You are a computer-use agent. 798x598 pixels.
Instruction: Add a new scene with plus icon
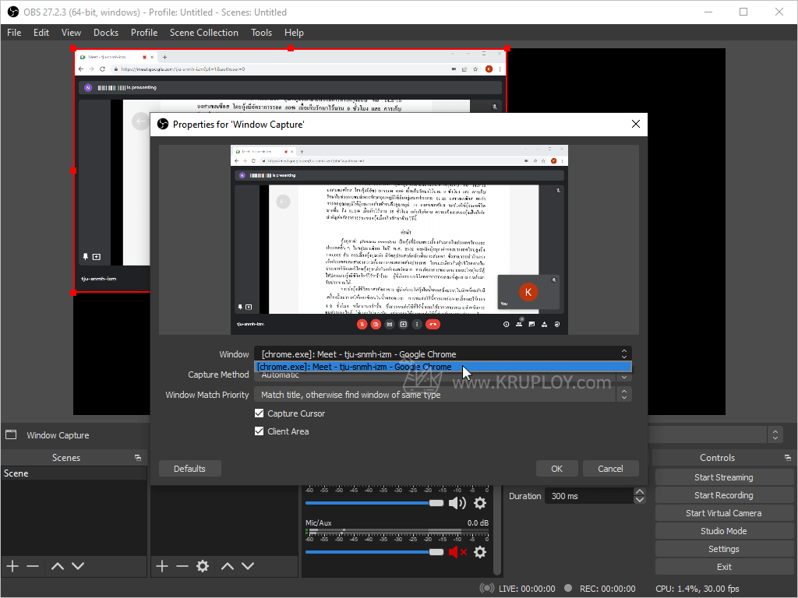point(12,566)
